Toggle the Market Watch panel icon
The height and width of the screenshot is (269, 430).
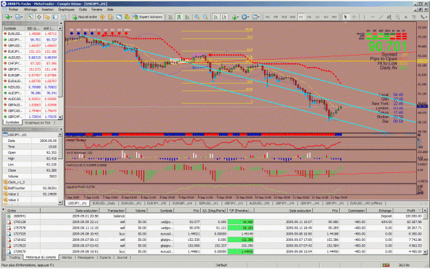click(x=30, y=17)
